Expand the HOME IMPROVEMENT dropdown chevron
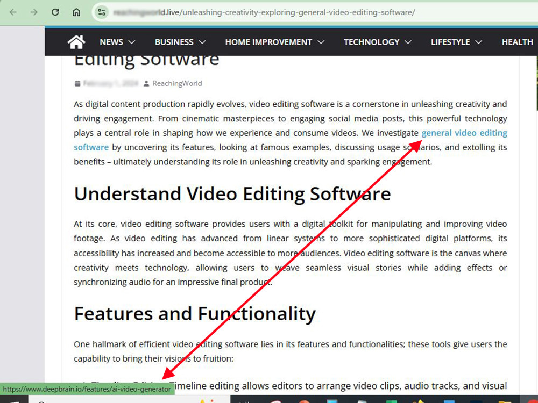 321,42
